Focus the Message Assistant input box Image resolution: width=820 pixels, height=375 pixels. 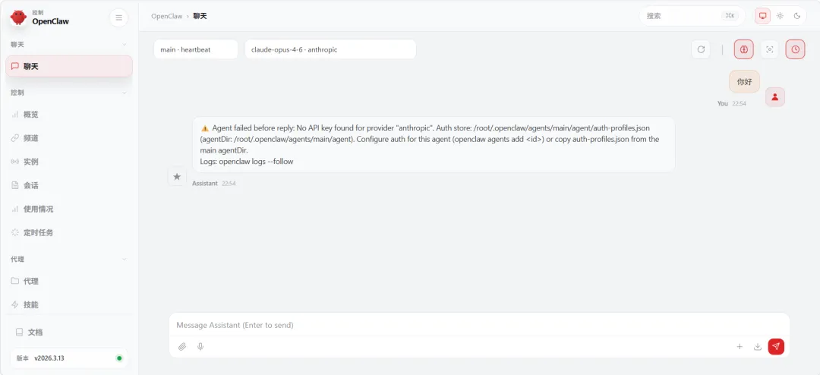point(479,325)
